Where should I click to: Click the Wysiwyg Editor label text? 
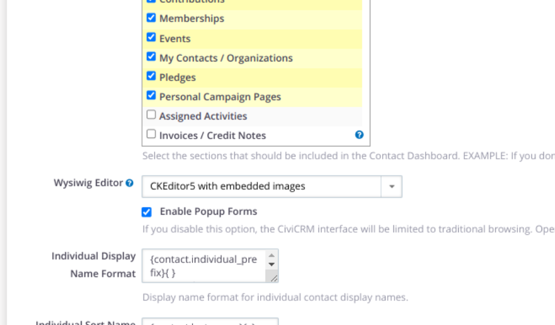coord(88,183)
